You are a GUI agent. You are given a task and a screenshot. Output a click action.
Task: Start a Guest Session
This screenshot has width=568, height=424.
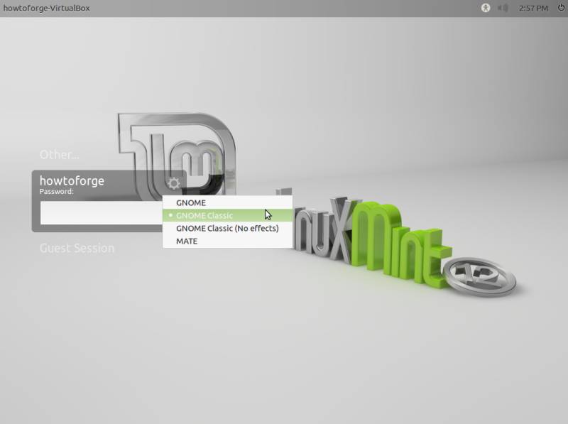coord(77,249)
